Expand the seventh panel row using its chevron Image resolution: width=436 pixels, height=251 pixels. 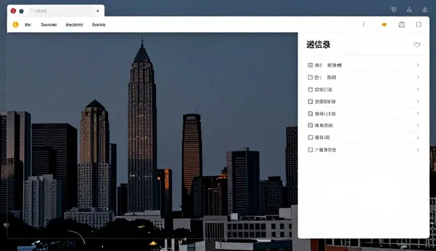[x=418, y=138]
